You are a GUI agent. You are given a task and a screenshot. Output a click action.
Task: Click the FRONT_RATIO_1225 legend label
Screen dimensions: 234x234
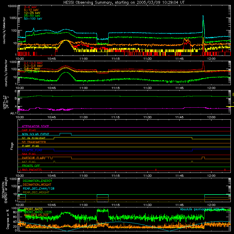(38, 212)
